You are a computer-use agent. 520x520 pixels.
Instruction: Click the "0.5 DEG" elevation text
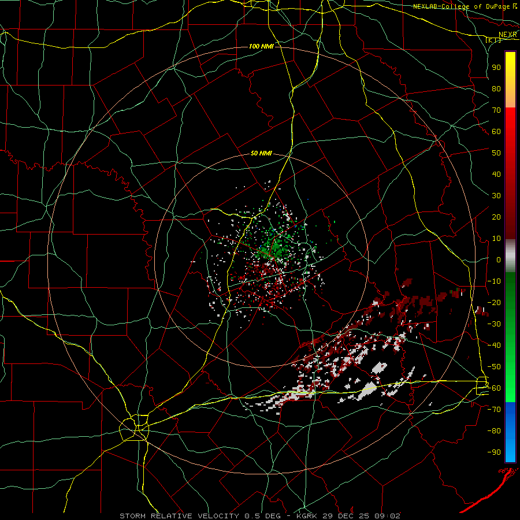pyautogui.click(x=262, y=516)
